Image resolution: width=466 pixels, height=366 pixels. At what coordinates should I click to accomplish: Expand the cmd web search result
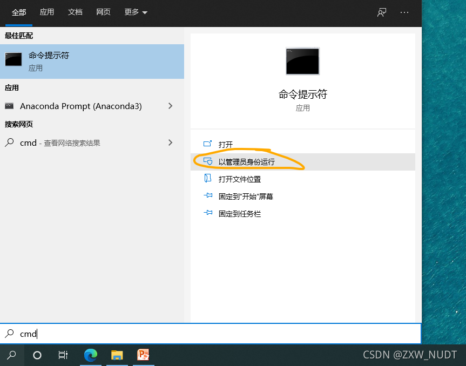[171, 143]
